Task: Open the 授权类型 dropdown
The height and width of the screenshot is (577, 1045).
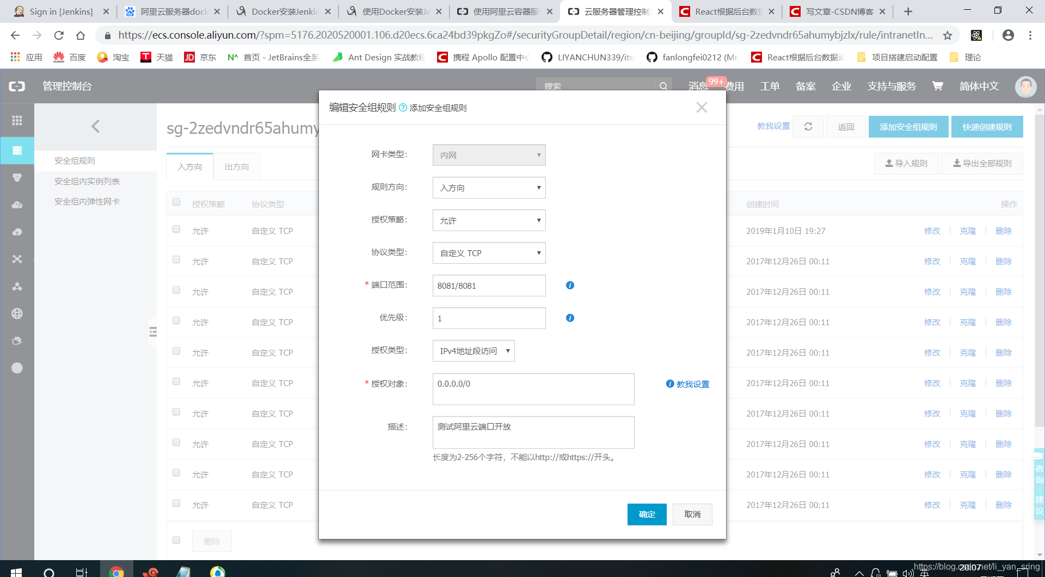Action: click(474, 351)
